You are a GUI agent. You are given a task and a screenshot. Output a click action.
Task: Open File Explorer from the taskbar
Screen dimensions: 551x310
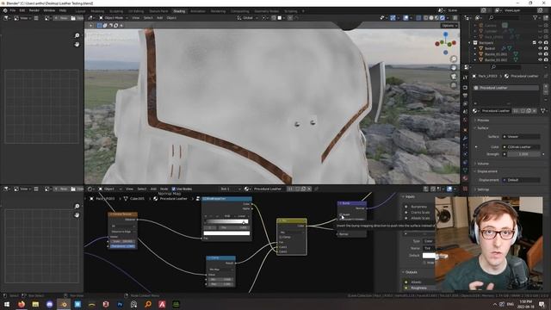35,304
